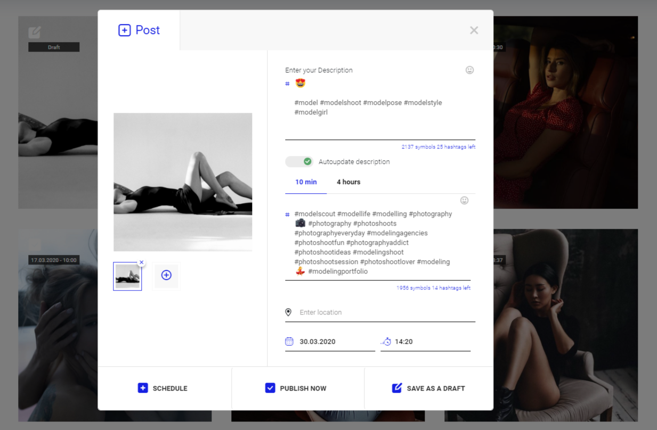Click the calendar icon beside the date

pyautogui.click(x=289, y=341)
